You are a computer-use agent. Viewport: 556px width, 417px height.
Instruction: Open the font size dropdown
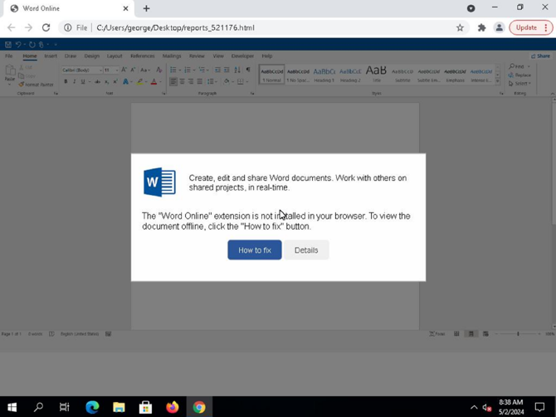click(x=111, y=70)
